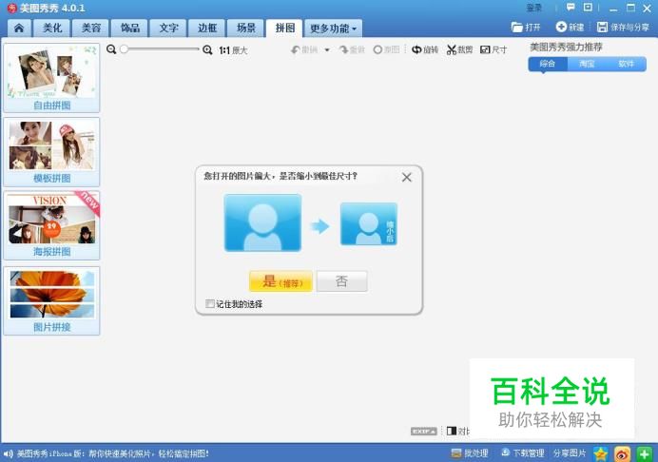Check the 记住我的选择 checkbox
Viewport: 658px width, 462px height.
click(x=210, y=303)
